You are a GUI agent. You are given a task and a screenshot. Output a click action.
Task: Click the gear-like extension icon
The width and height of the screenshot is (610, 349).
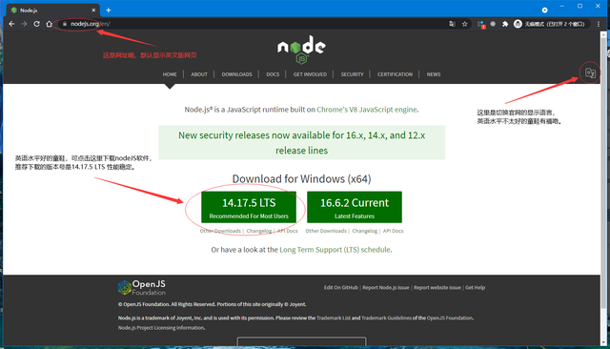(x=493, y=24)
